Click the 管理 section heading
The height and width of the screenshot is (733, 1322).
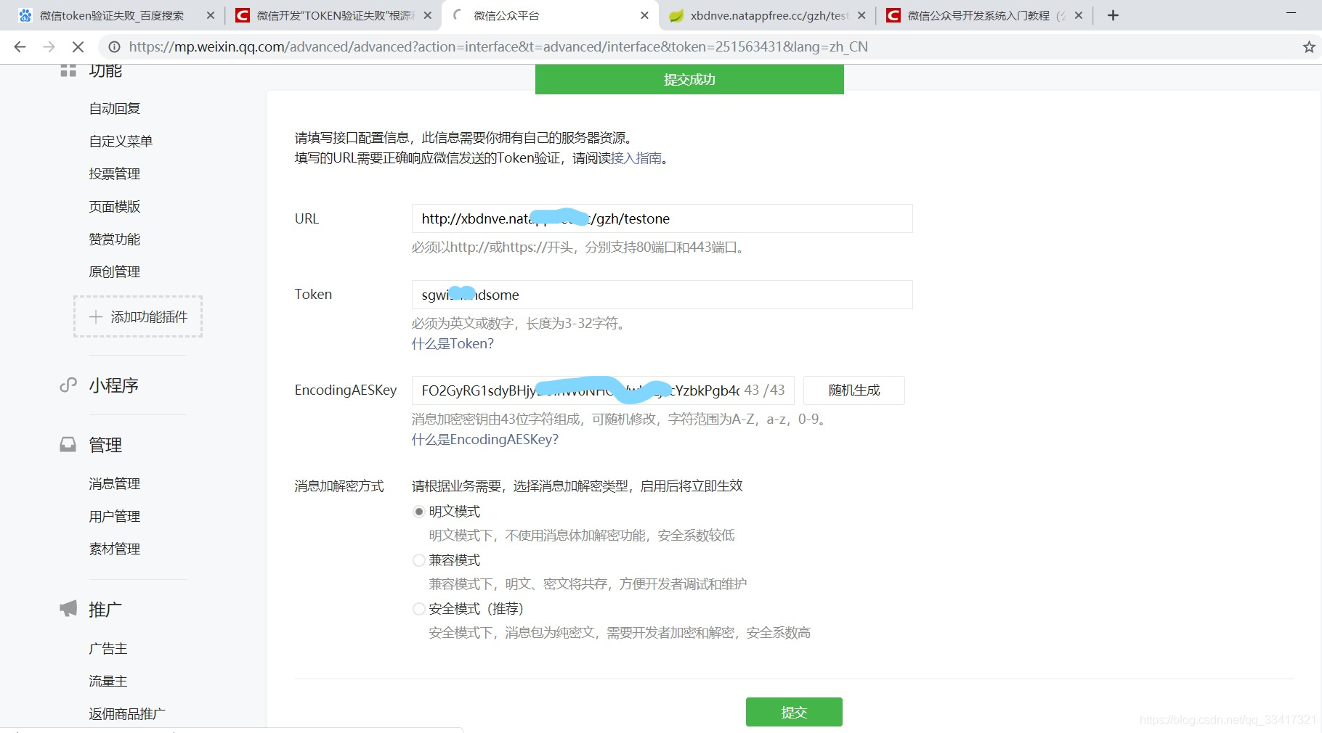pyautogui.click(x=105, y=445)
